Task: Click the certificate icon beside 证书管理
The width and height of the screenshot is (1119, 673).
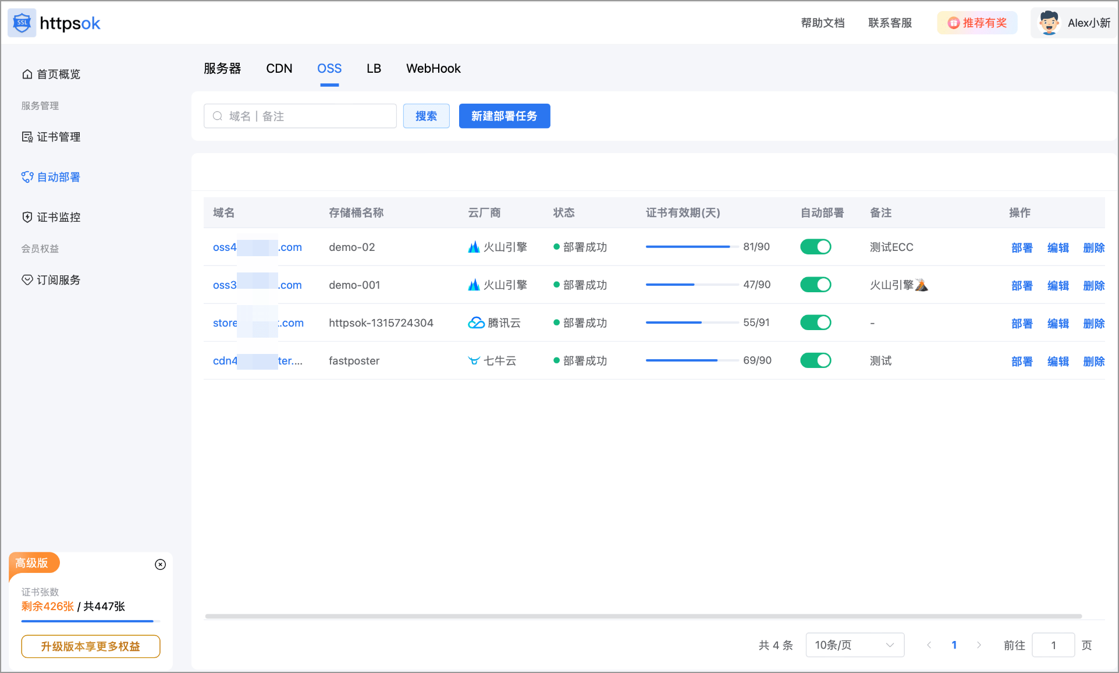Action: click(27, 137)
